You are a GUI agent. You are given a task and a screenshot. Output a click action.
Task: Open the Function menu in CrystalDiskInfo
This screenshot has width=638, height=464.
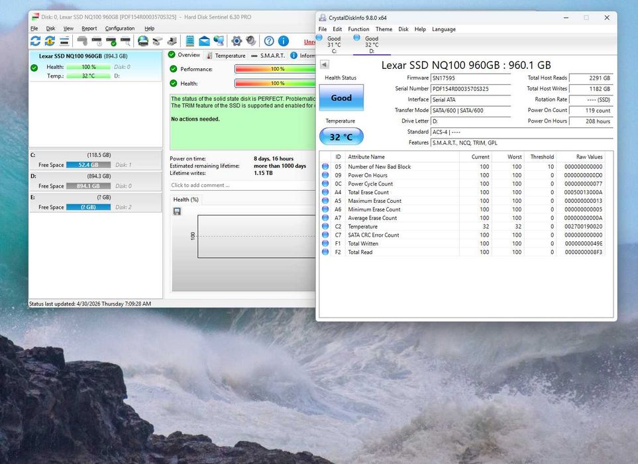(x=358, y=29)
